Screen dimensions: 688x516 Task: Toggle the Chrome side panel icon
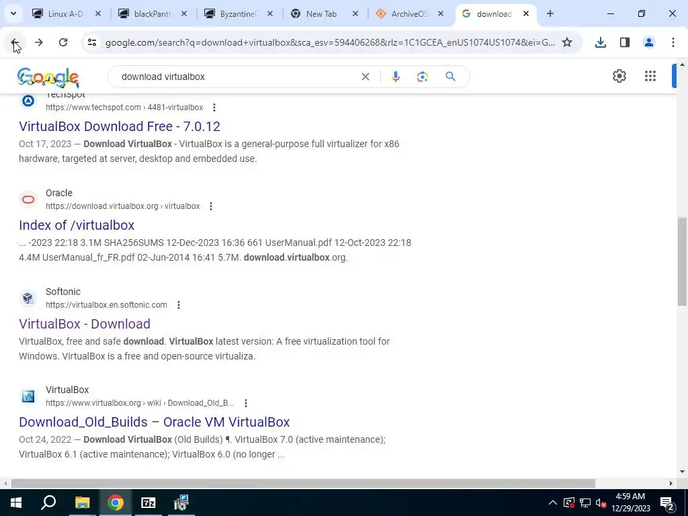pos(625,42)
